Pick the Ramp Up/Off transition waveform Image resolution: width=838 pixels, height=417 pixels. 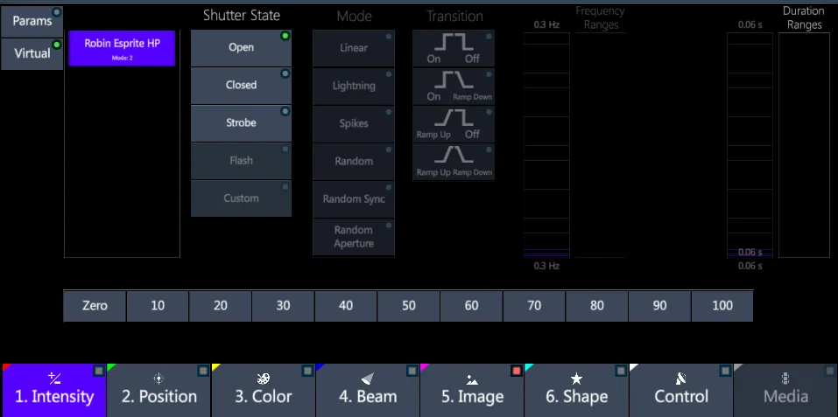tap(454, 124)
